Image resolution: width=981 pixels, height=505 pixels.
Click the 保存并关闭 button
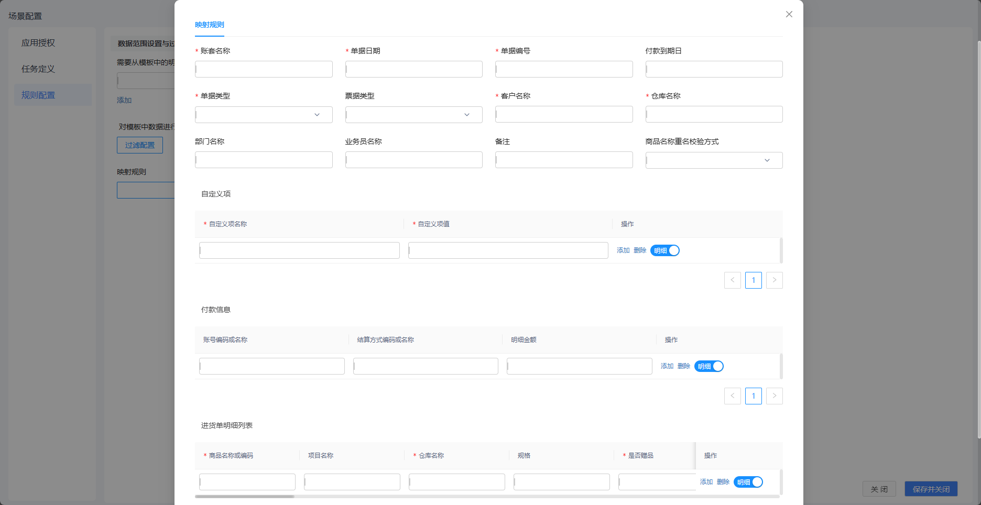pos(931,489)
